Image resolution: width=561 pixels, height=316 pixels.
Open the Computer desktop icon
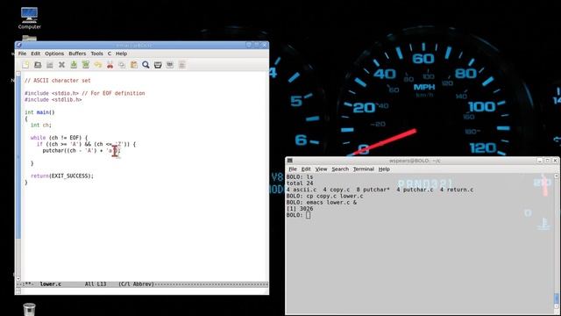tap(29, 18)
